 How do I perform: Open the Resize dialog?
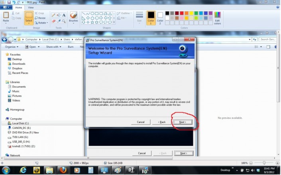(39, 18)
